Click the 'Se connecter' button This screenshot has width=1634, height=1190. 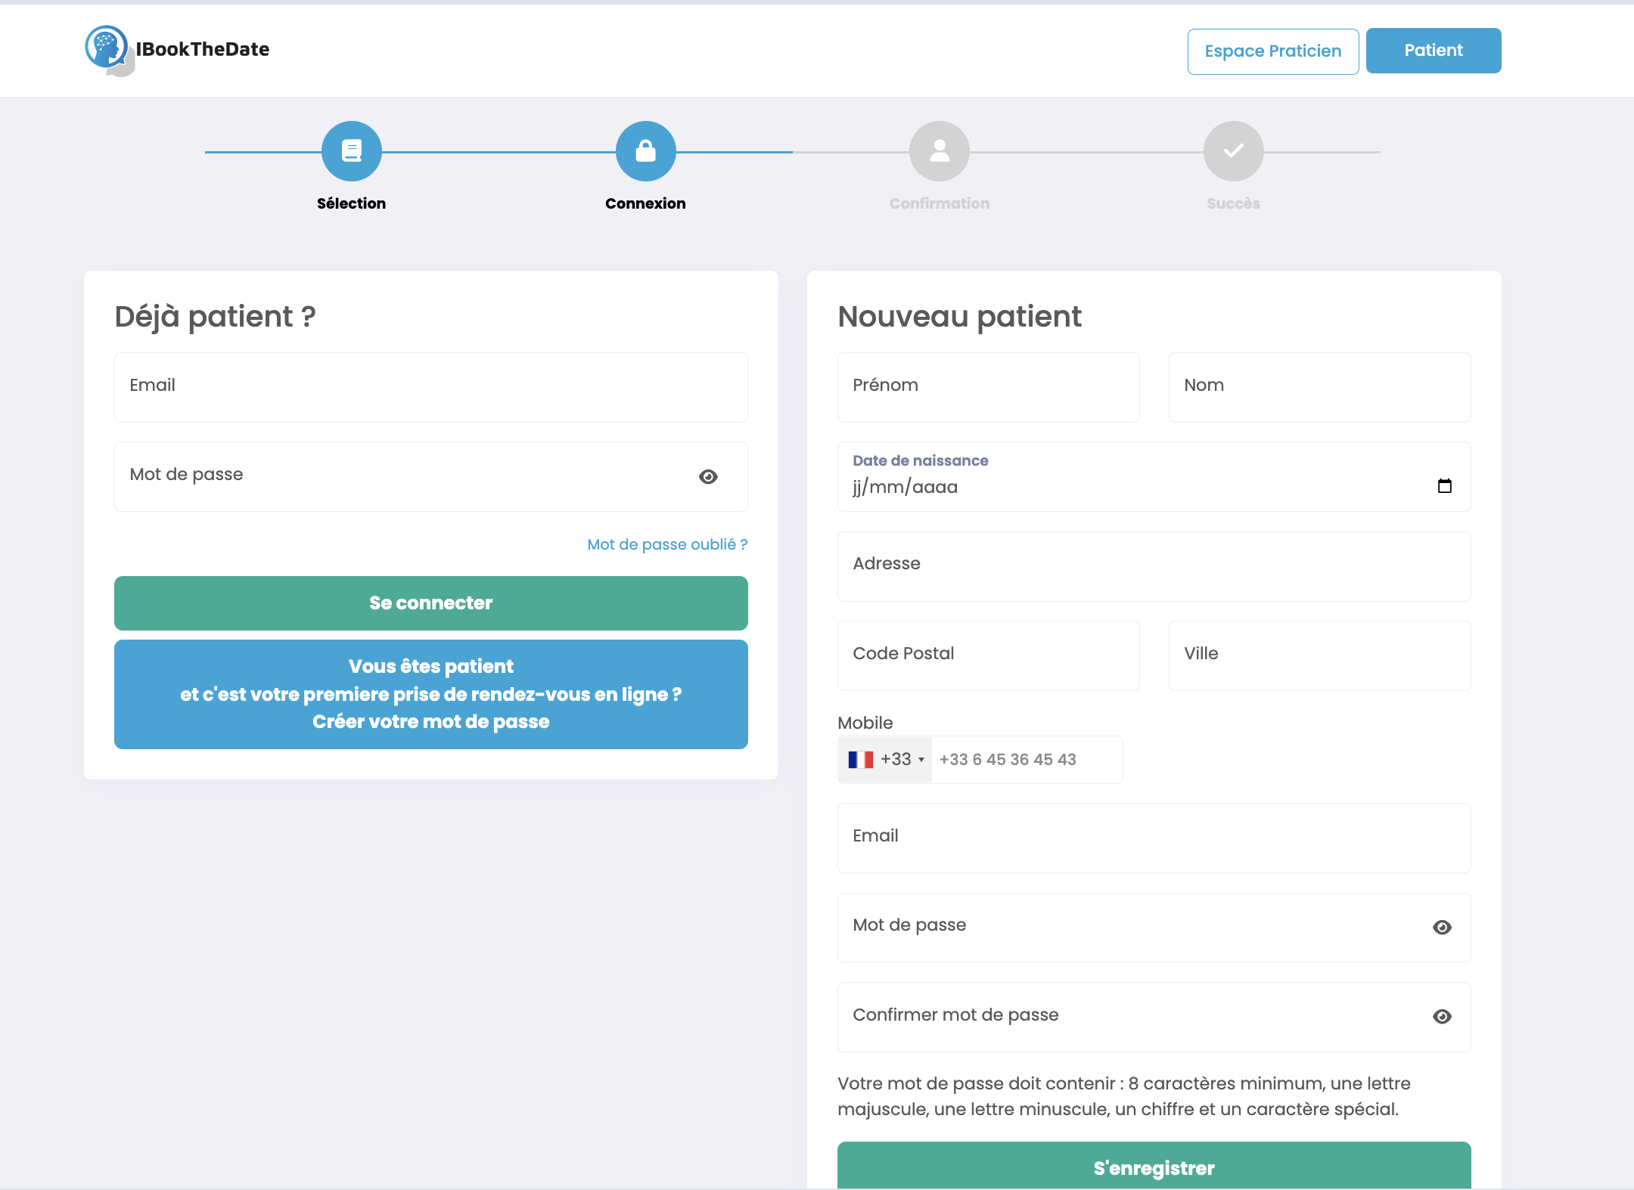pyautogui.click(x=430, y=602)
